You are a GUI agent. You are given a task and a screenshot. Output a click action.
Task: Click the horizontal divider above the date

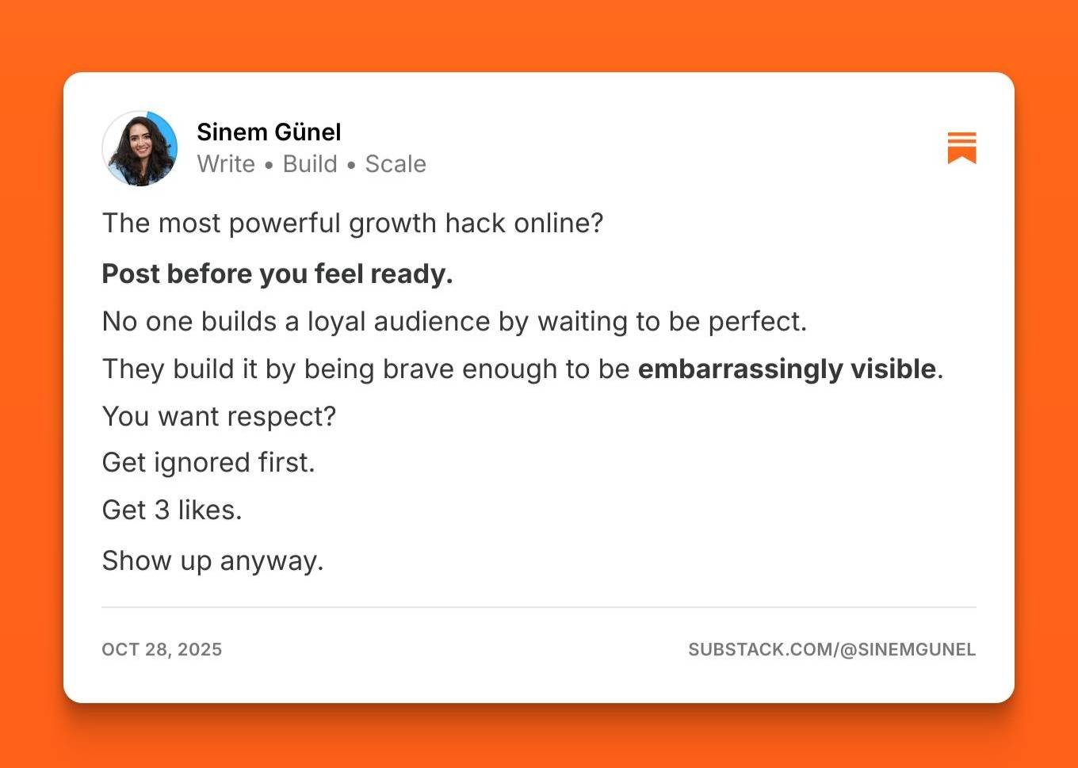coord(539,607)
